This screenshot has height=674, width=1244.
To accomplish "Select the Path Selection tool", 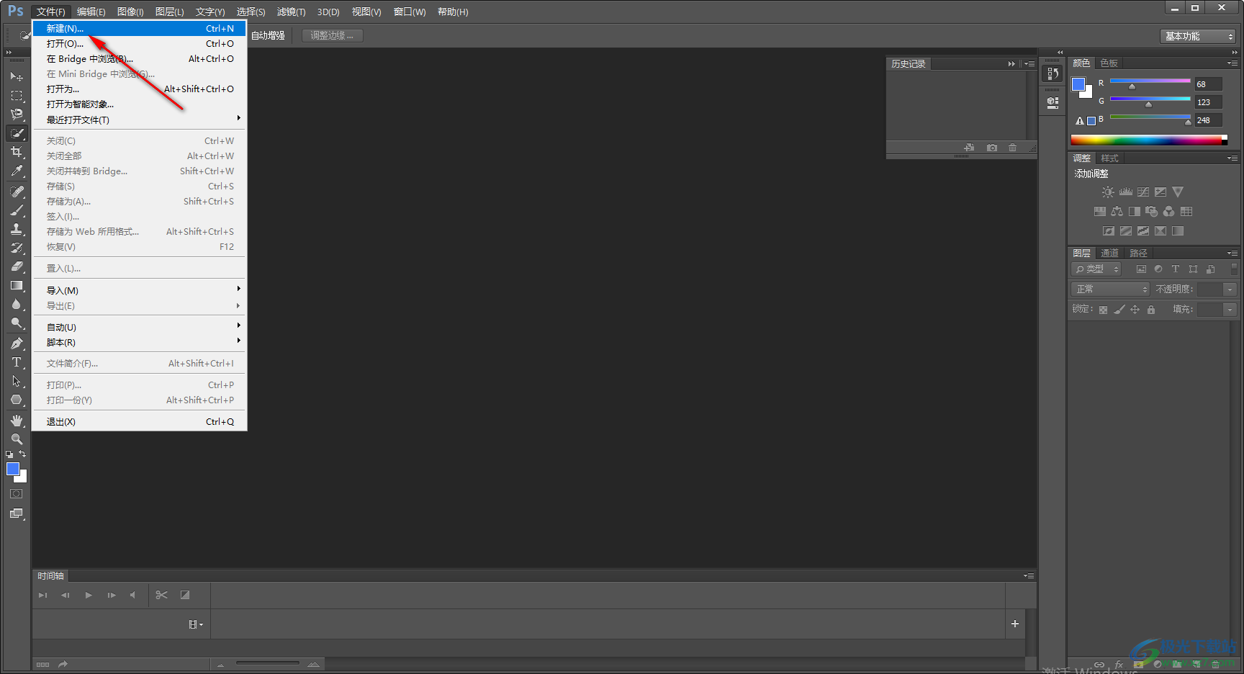I will pyautogui.click(x=17, y=381).
